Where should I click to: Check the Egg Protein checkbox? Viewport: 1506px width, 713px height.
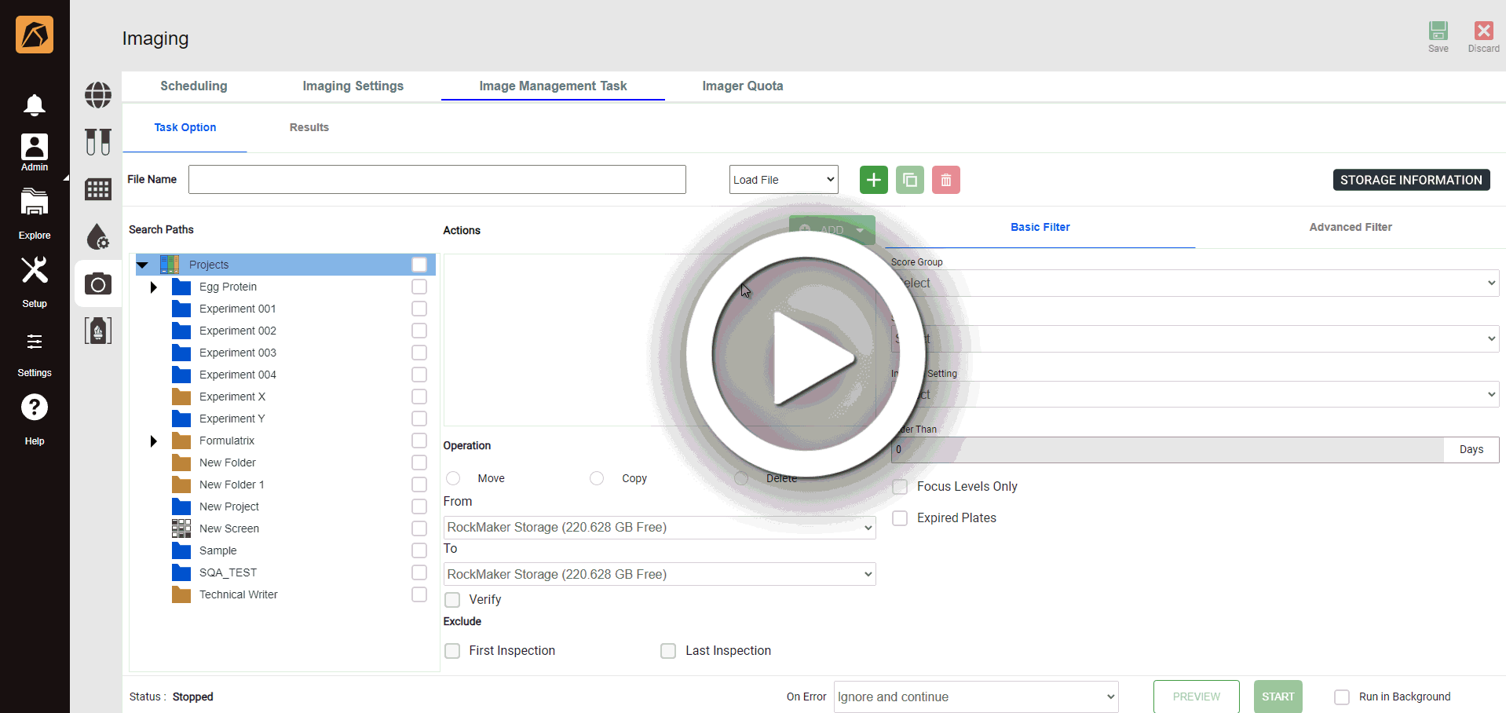419,287
